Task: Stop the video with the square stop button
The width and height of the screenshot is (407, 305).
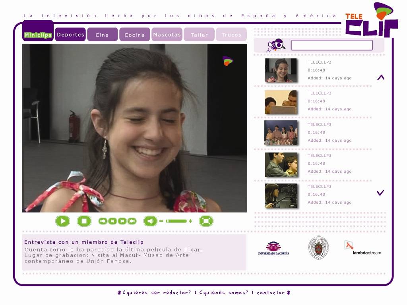Action: [x=84, y=221]
